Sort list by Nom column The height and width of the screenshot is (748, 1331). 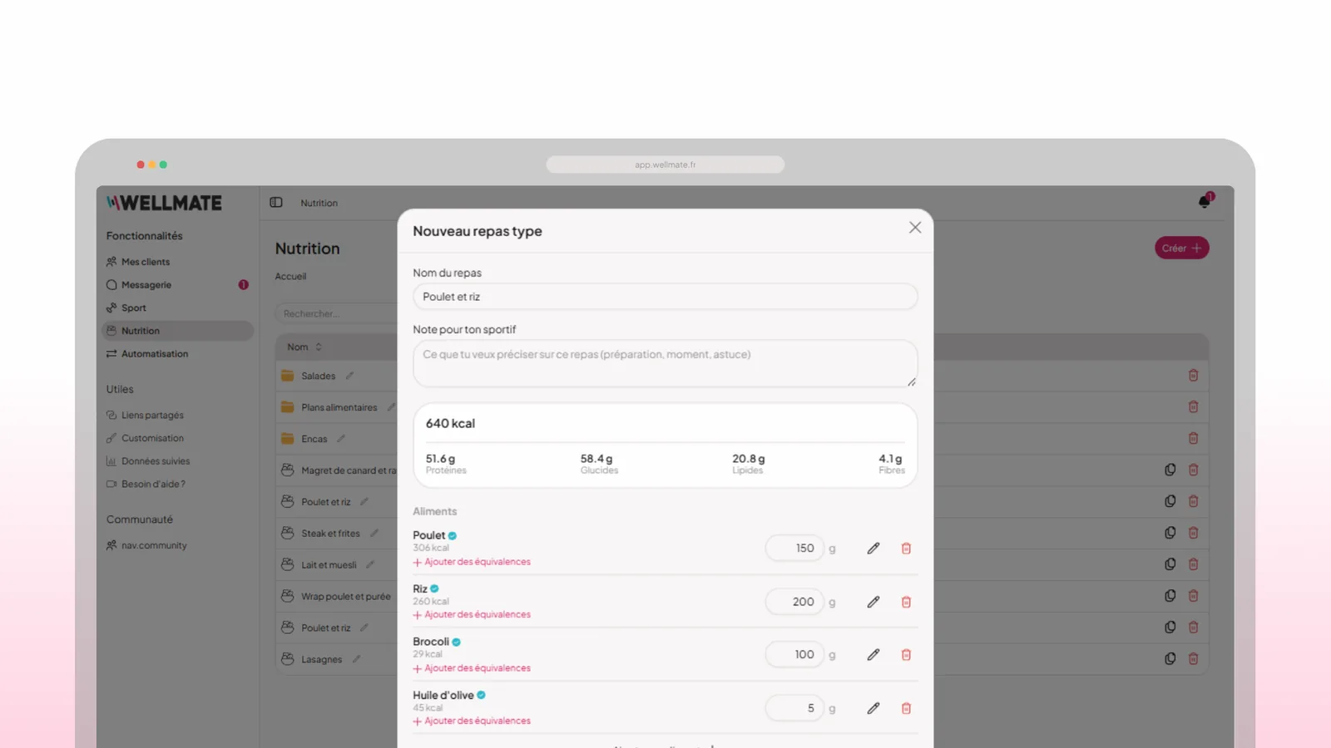pos(304,347)
